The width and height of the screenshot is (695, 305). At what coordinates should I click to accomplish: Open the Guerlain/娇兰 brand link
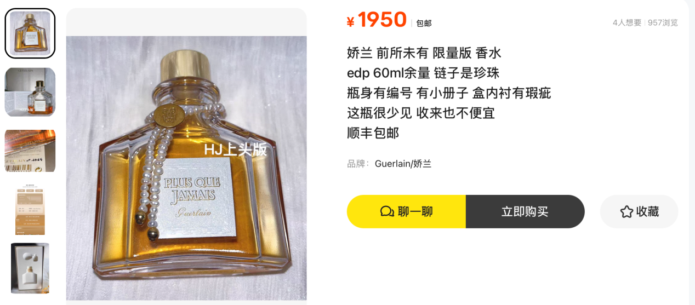click(x=403, y=164)
